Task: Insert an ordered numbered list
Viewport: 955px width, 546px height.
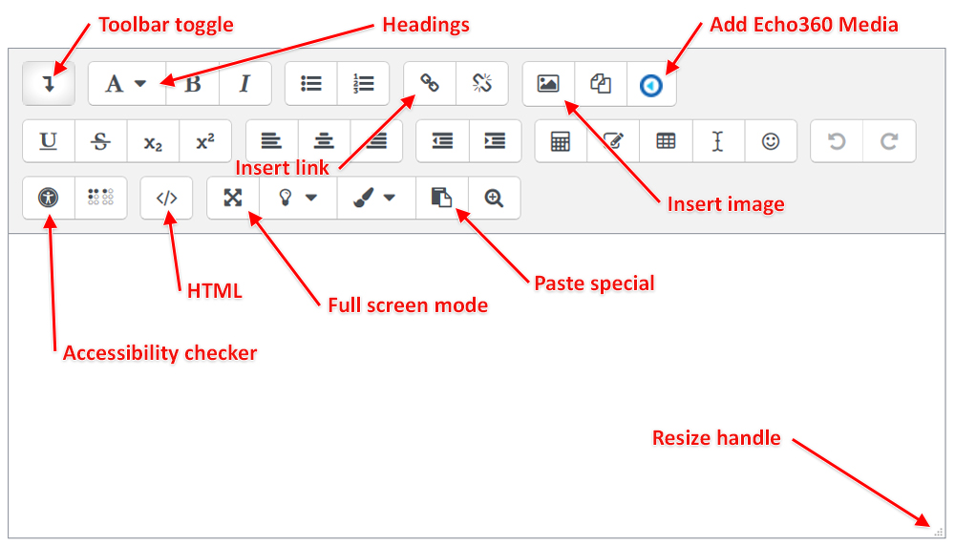Action: [364, 83]
